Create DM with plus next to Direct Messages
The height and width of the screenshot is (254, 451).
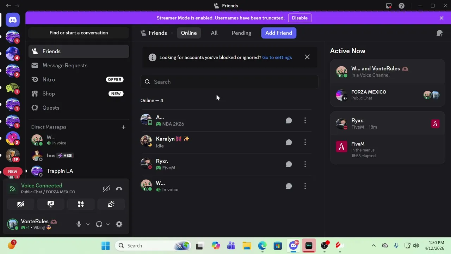coord(123,127)
